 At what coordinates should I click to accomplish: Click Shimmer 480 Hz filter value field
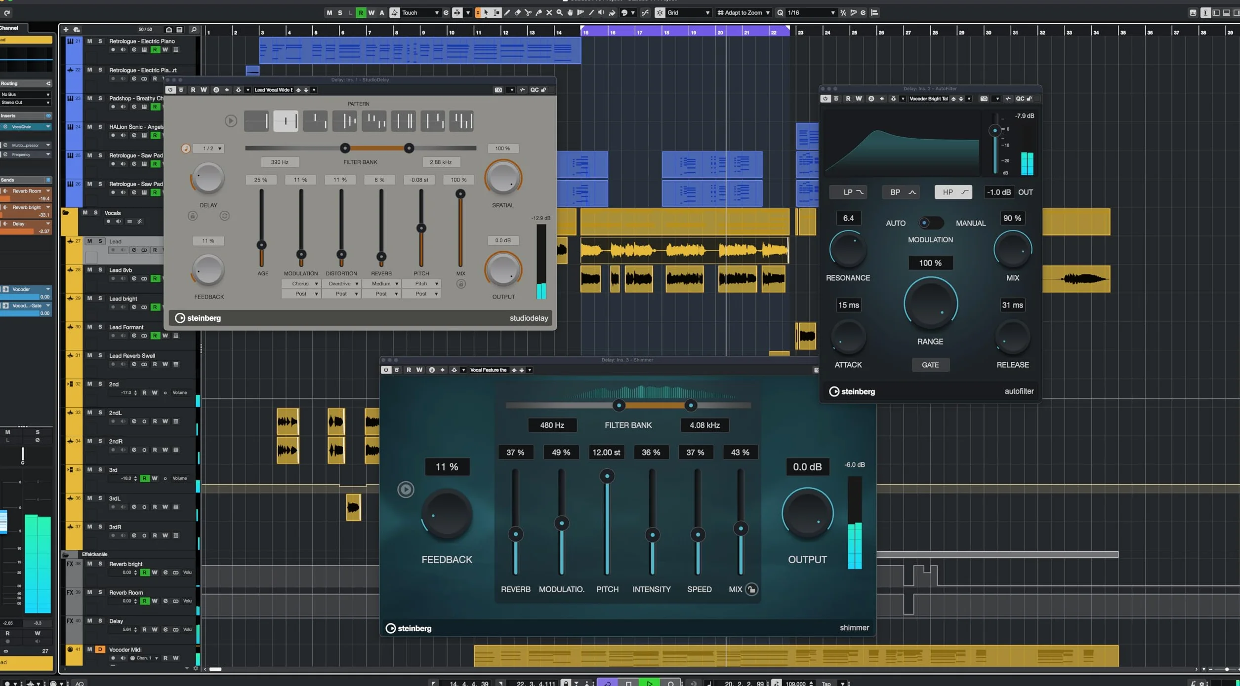click(552, 425)
